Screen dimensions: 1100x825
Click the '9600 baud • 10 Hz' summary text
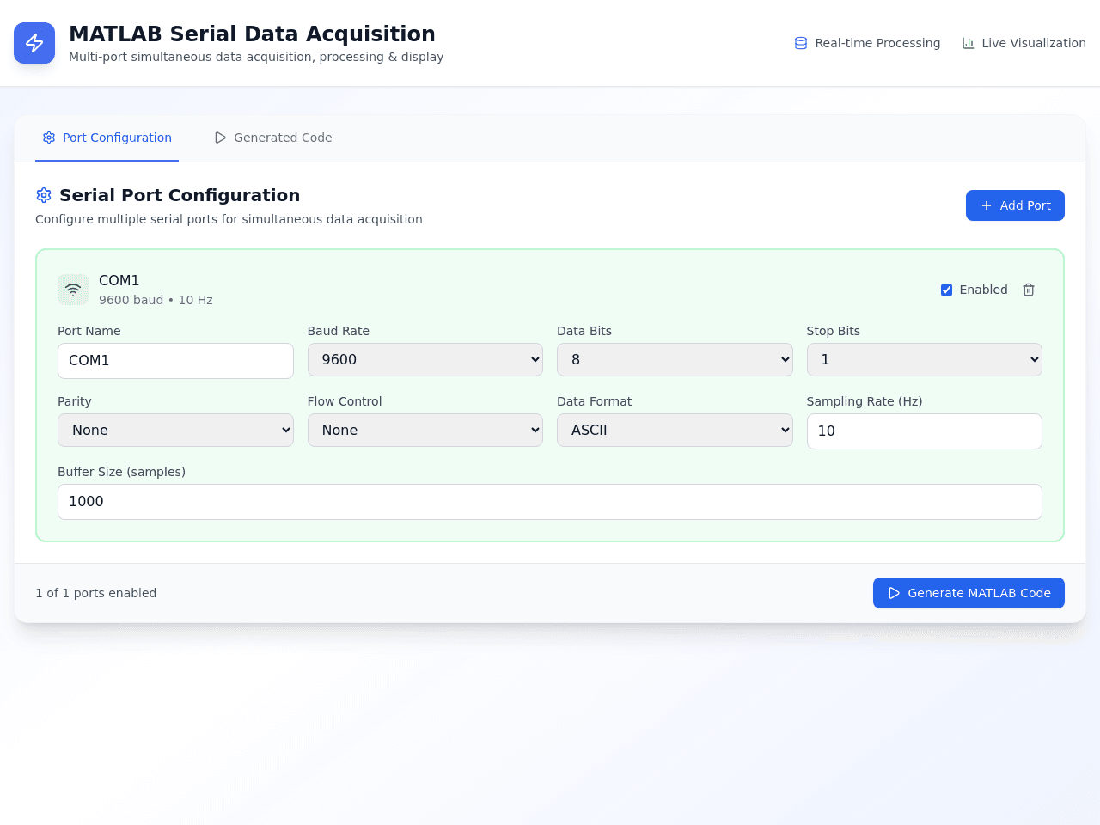click(x=156, y=300)
